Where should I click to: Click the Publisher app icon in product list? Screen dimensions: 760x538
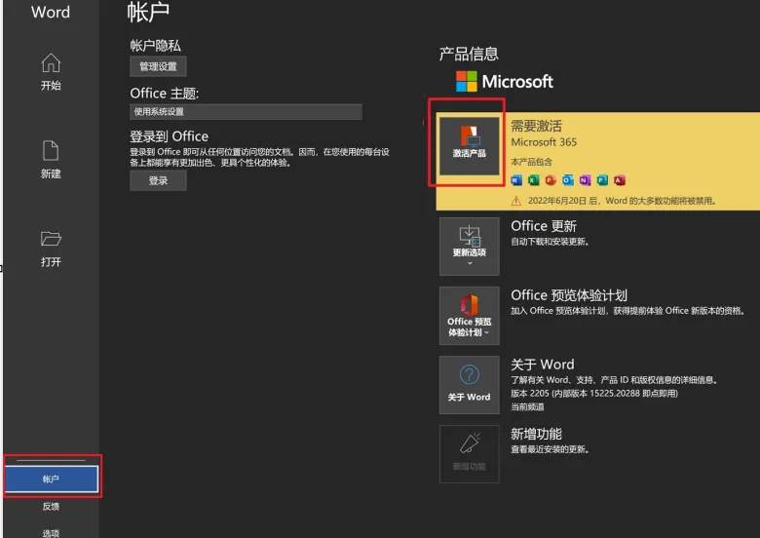pyautogui.click(x=602, y=180)
